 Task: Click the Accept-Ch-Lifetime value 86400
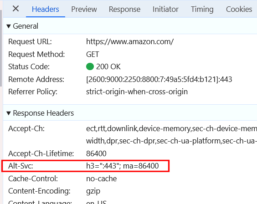coord(96,153)
